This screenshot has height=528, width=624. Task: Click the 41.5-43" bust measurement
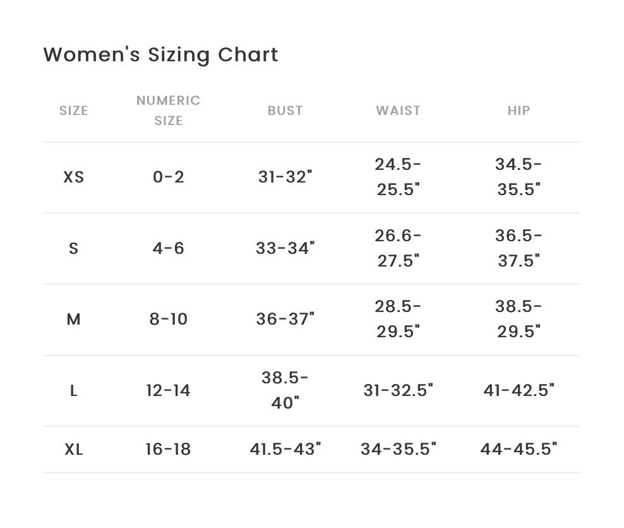tap(285, 450)
